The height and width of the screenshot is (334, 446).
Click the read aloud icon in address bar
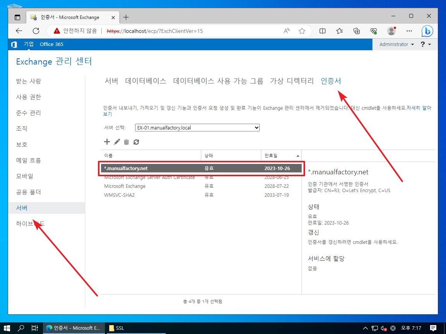pyautogui.click(x=287, y=31)
